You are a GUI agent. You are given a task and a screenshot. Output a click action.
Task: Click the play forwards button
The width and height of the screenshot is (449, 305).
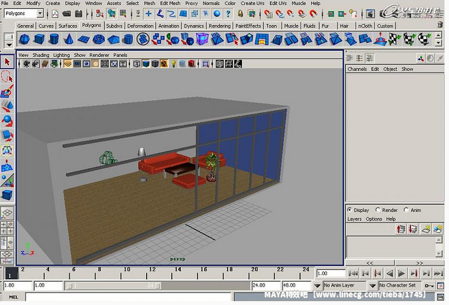(x=402, y=273)
